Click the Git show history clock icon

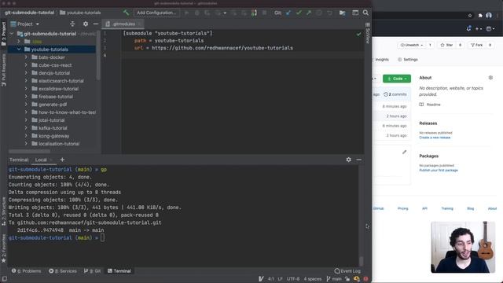pos(319,13)
